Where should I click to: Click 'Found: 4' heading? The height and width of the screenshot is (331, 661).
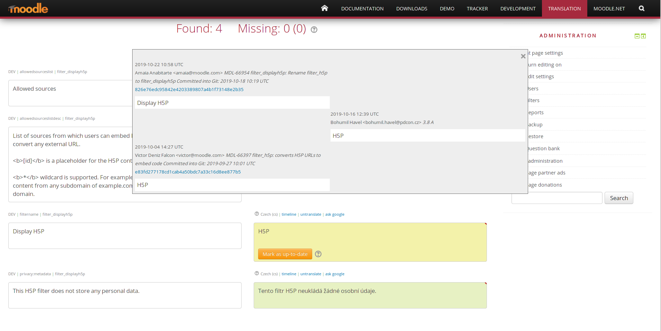199,28
